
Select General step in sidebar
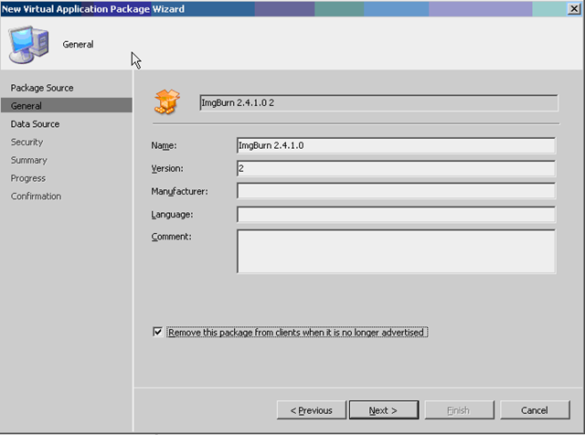[67, 106]
